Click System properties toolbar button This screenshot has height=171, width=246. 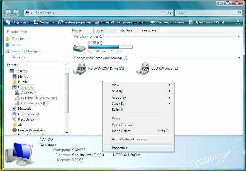tap(75, 22)
